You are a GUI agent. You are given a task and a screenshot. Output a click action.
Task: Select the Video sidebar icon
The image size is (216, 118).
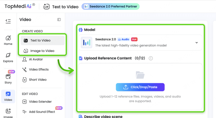click(x=8, y=96)
